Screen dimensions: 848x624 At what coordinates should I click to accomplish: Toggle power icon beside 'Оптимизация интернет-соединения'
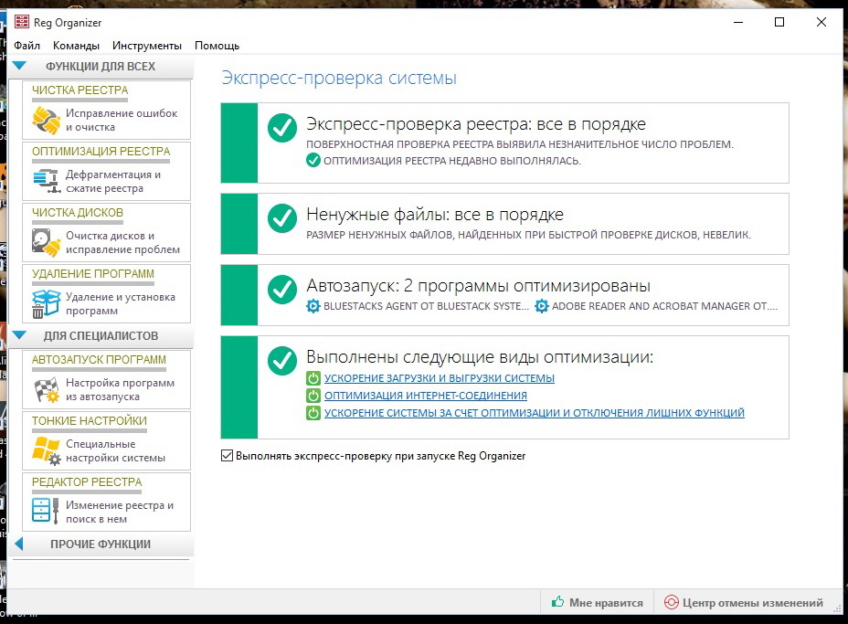pos(313,396)
